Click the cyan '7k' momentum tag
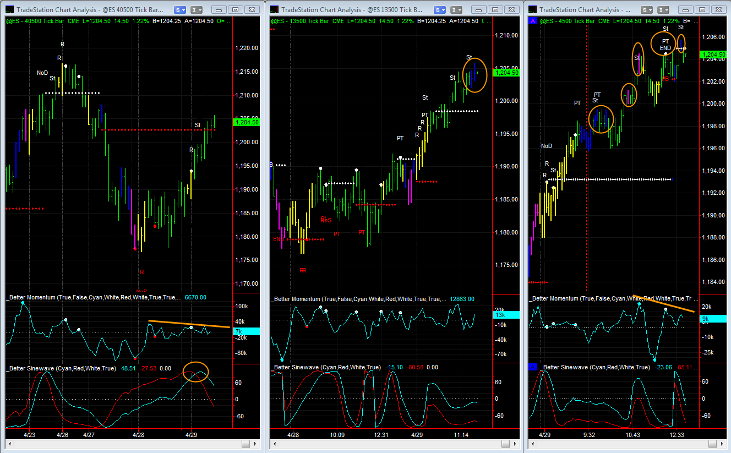731x453 pixels. (x=247, y=331)
